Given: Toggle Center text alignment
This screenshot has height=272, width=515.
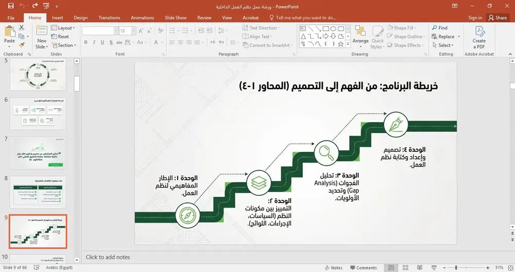Looking at the screenshot, I should 180,42.
